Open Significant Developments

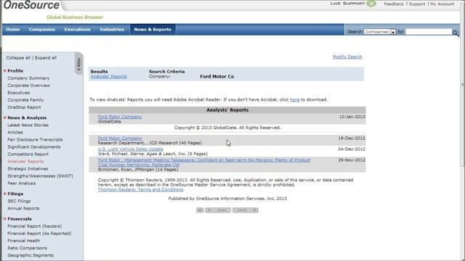[x=34, y=147]
